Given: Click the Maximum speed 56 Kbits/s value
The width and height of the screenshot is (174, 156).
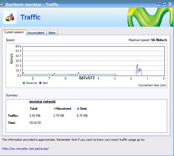Looking at the screenshot, I should pos(159,40).
